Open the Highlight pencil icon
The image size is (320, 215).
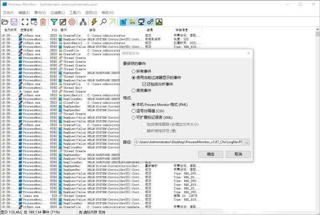click(63, 22)
